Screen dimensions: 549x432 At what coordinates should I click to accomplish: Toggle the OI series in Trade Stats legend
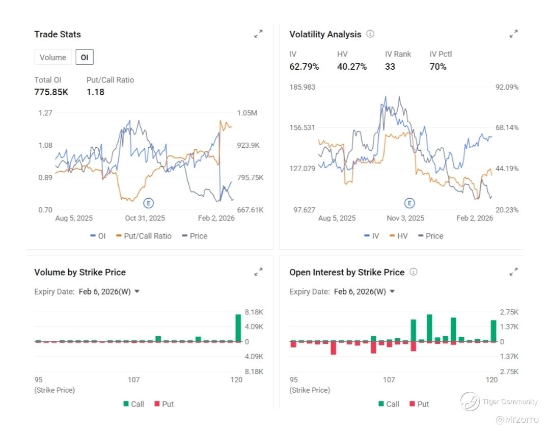[x=98, y=236]
